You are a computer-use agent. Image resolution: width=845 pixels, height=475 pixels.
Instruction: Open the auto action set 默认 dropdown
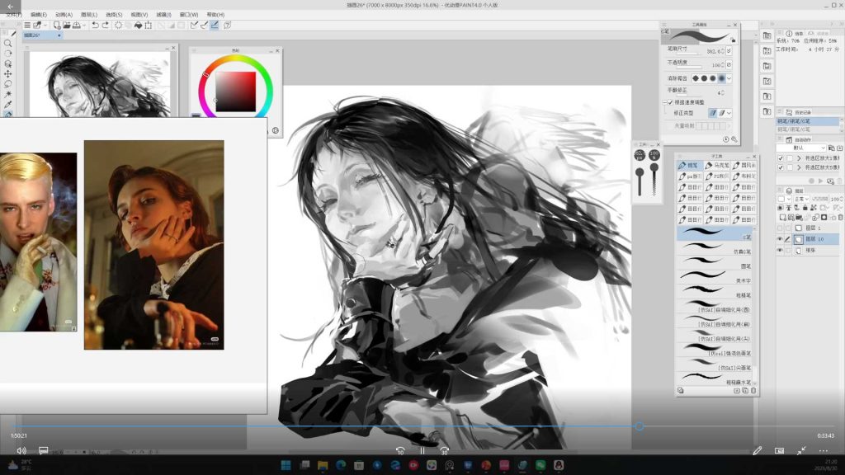[801, 148]
